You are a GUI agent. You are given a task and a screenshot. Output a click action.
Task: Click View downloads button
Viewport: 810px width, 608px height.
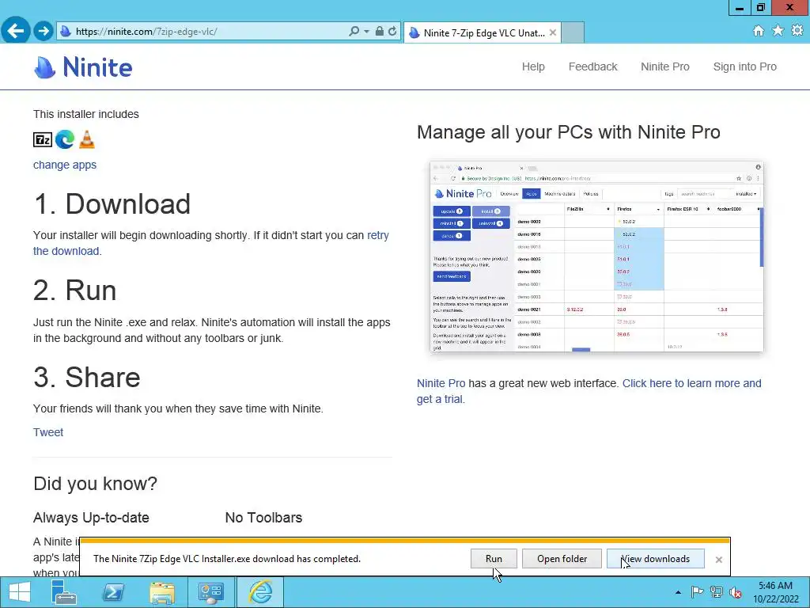coord(655,559)
